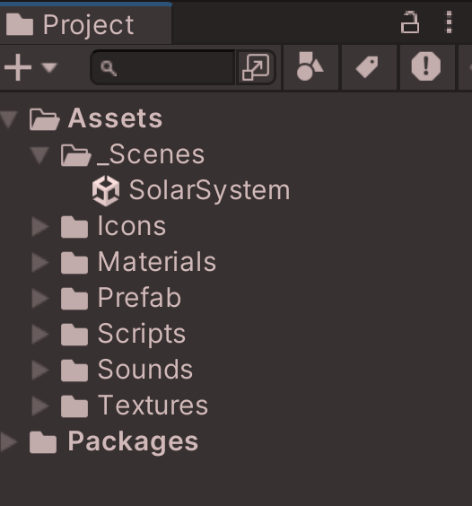The height and width of the screenshot is (506, 472).
Task: Select the SolarSystem scene asset
Action: pos(191,191)
